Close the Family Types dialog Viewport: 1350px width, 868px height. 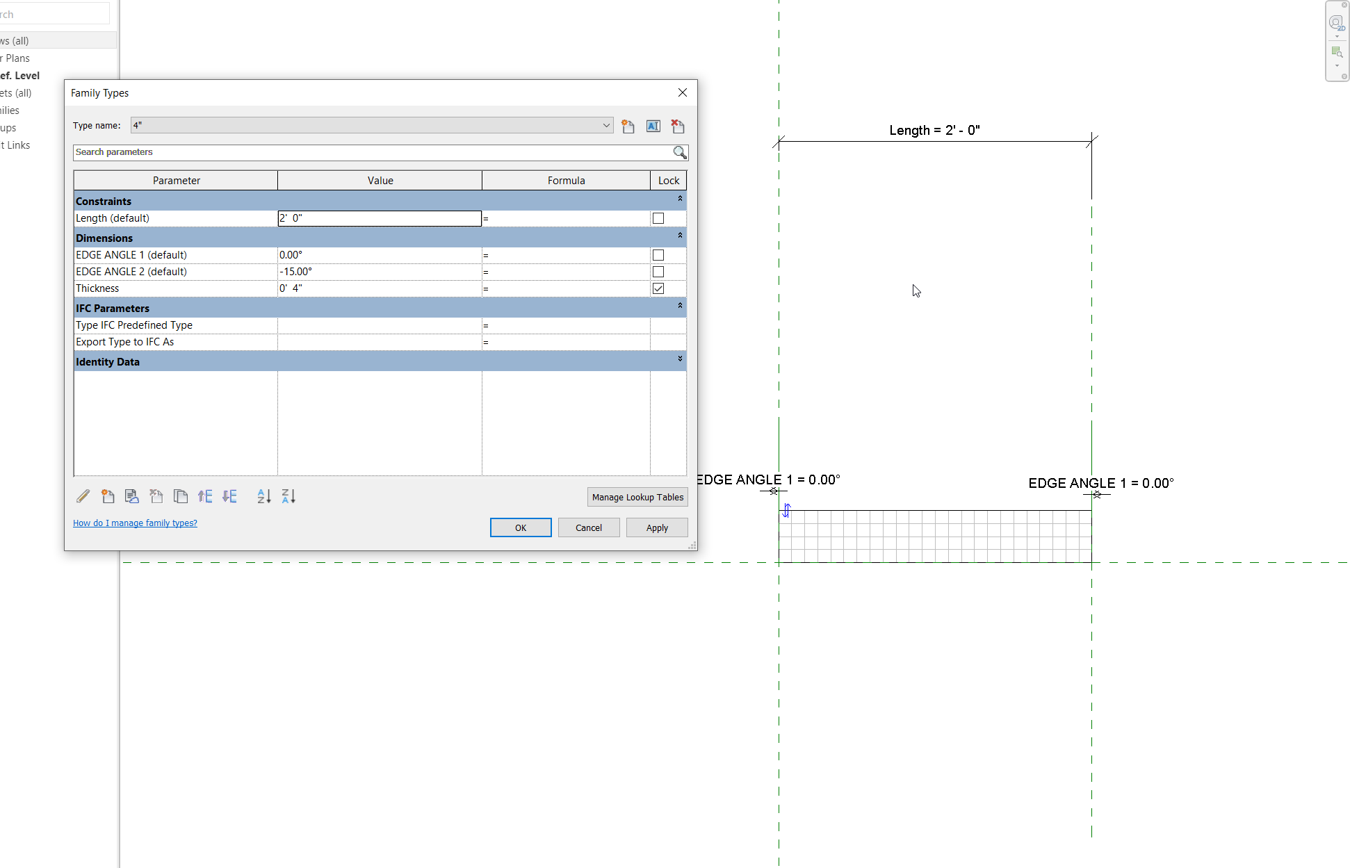coord(683,92)
